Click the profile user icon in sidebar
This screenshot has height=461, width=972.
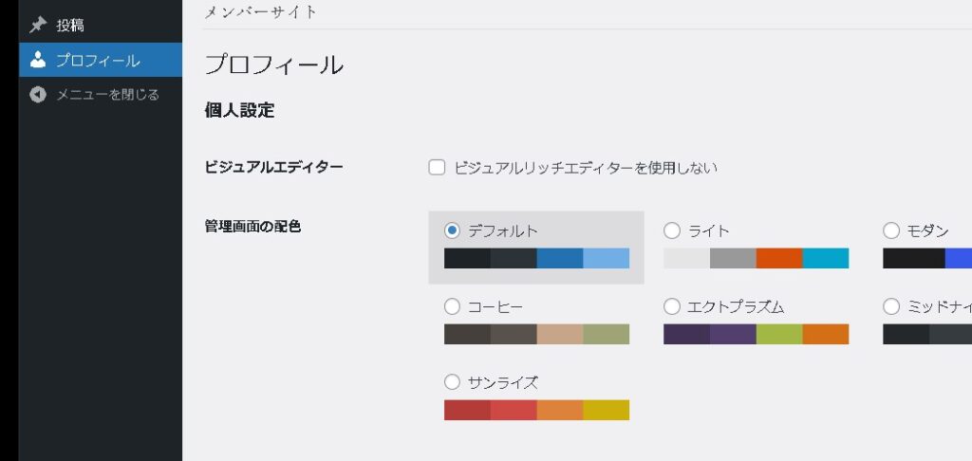pos(38,61)
